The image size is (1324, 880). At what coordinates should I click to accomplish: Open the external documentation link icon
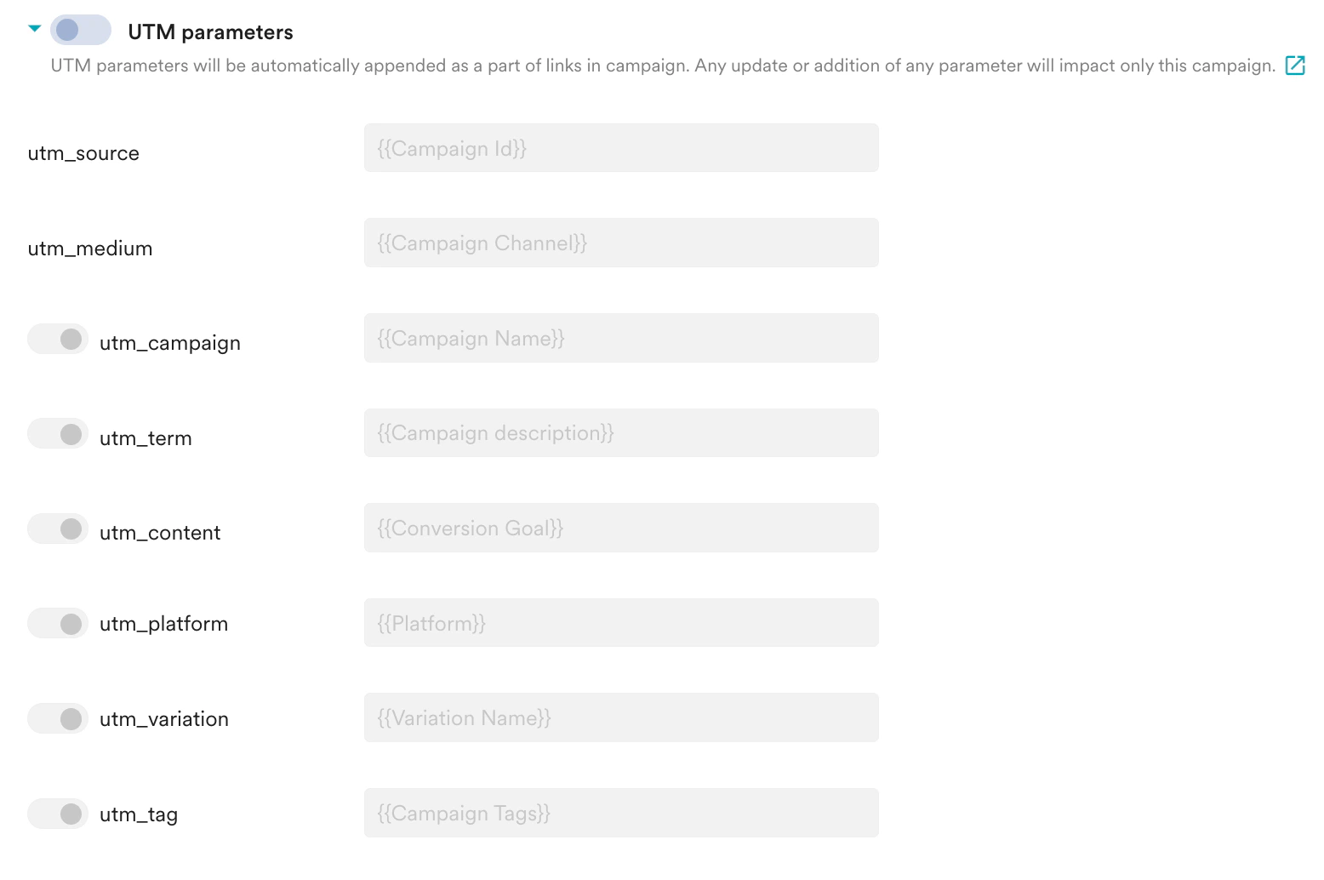(1296, 65)
